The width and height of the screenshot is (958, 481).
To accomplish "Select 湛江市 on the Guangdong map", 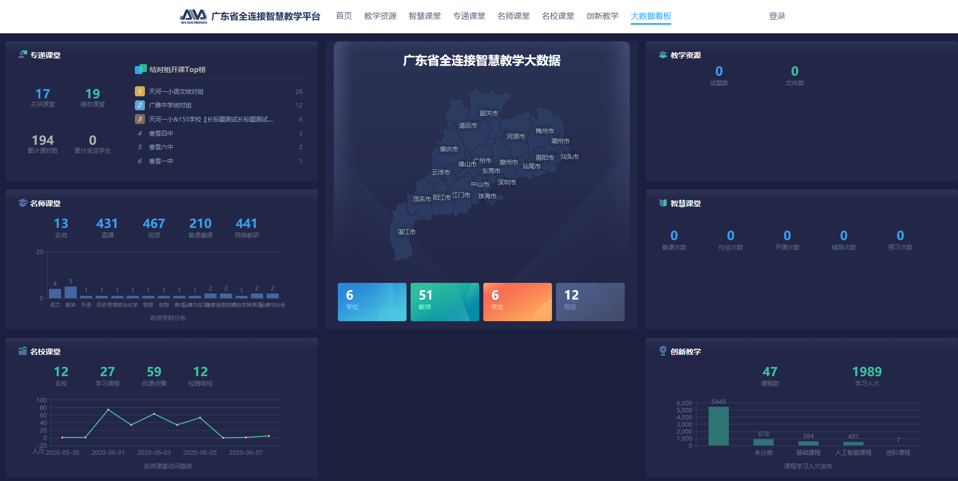I will pos(406,232).
